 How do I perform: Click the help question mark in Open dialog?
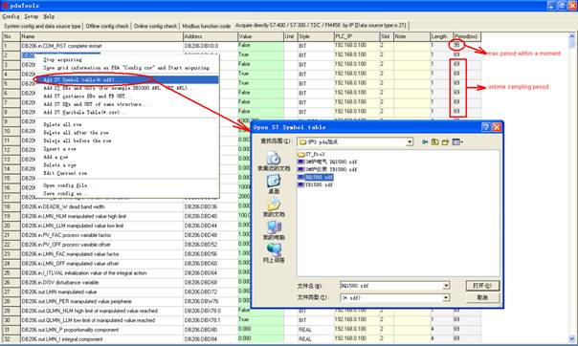coord(486,127)
